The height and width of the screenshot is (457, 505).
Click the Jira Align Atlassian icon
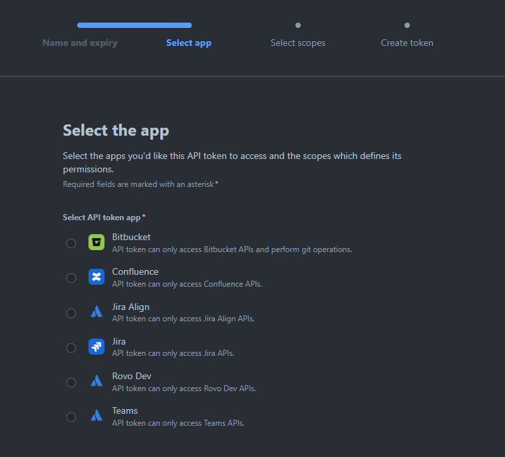click(x=96, y=311)
